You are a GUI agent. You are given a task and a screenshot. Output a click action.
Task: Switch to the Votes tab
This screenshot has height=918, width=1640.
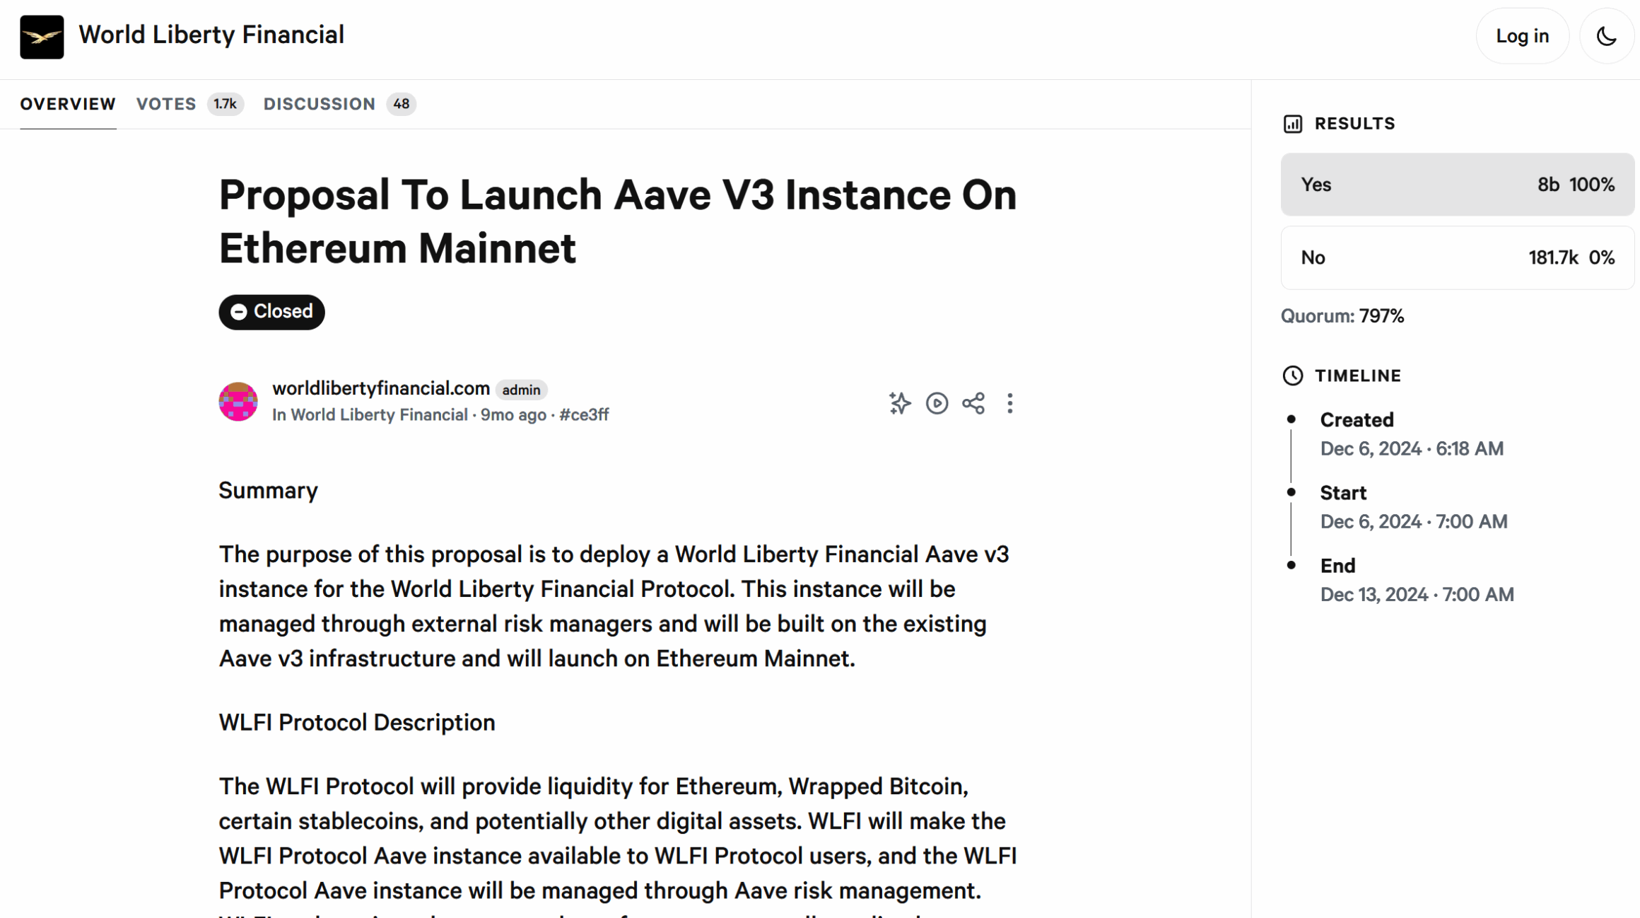(167, 104)
